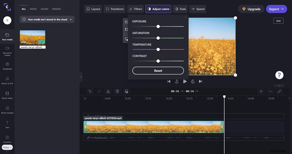Viewport: 292px width, 154px height.
Task: Reset the color adjustments
Action: click(158, 71)
